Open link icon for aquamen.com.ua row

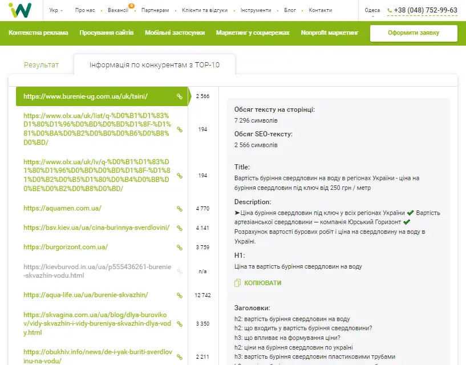[180, 209]
